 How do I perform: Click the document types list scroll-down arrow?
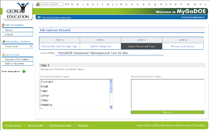point(111,107)
